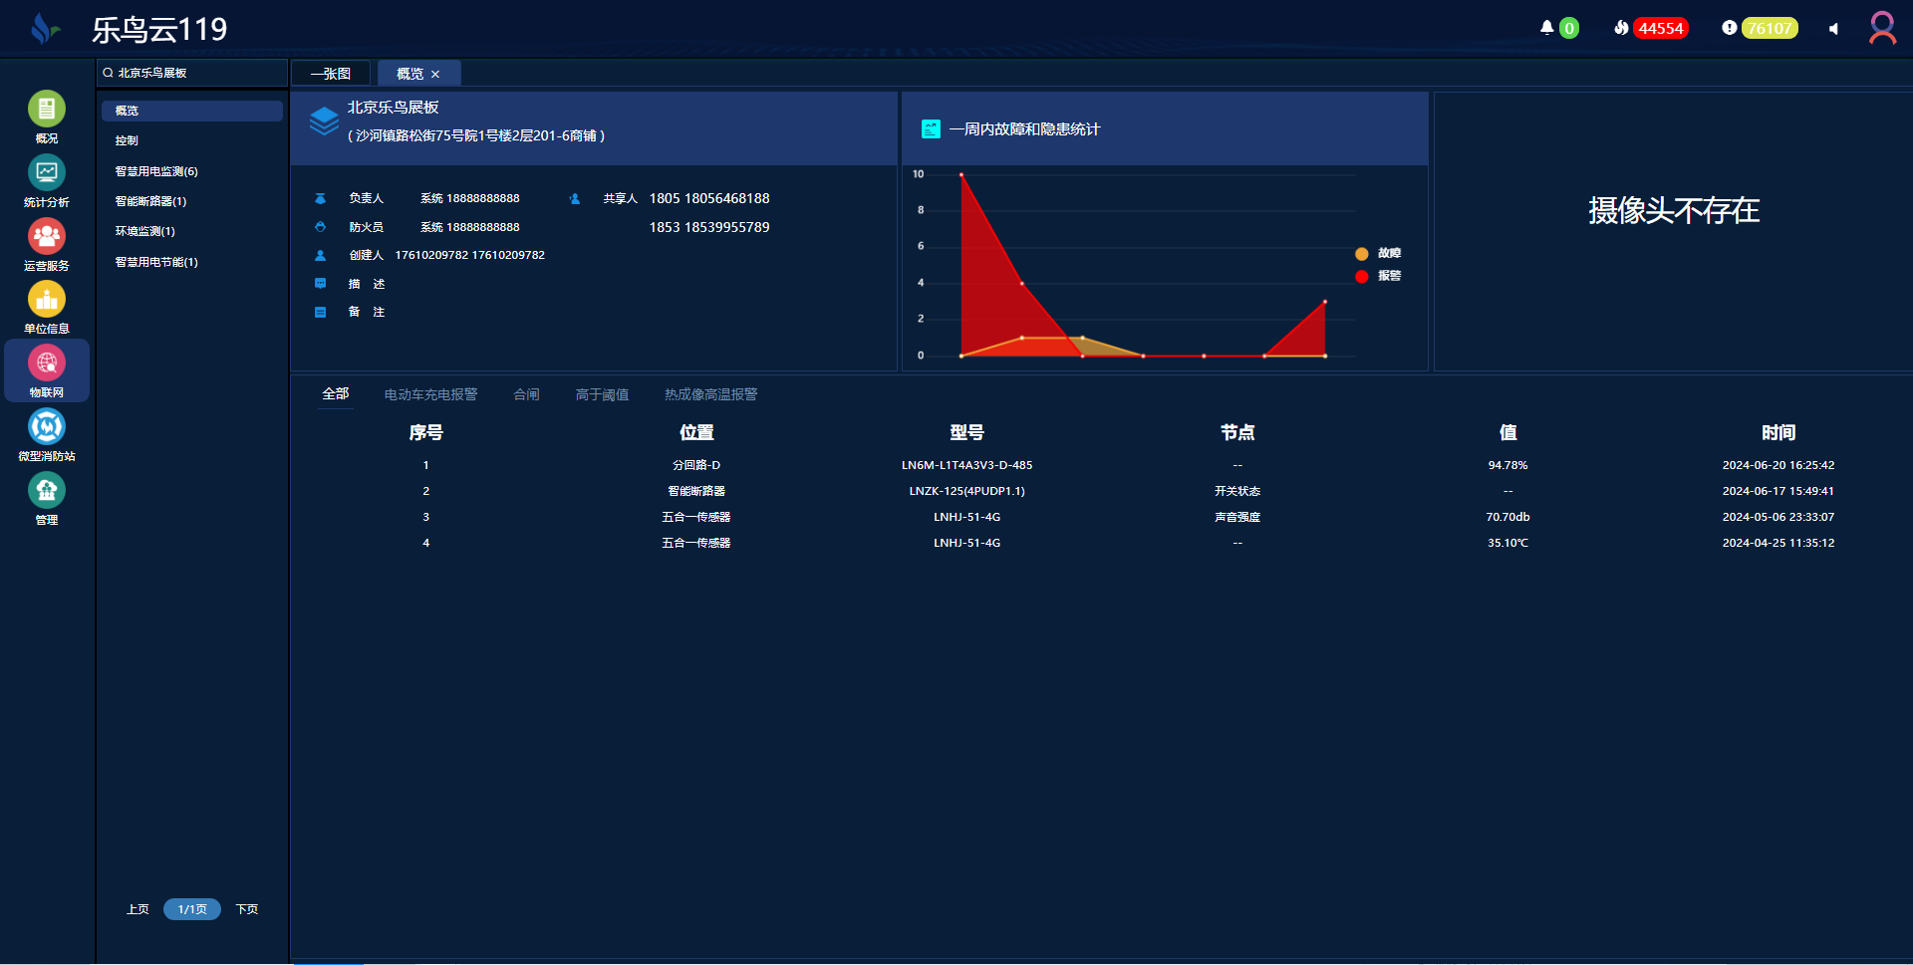Switch to the 一张图 tab
The width and height of the screenshot is (1913, 965).
click(330, 74)
